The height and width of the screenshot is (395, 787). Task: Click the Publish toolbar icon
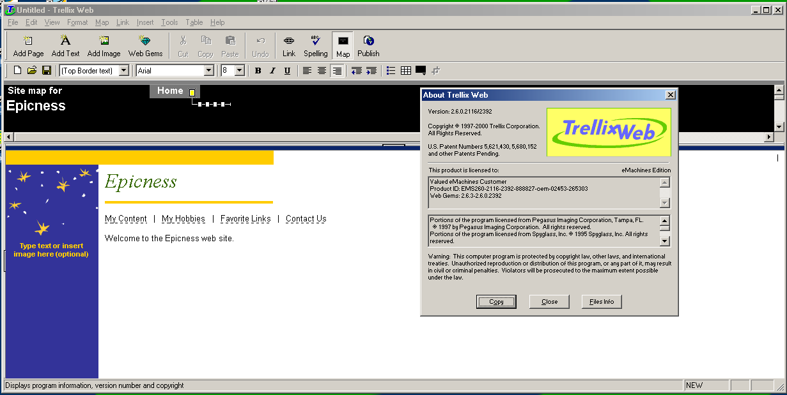pos(368,45)
